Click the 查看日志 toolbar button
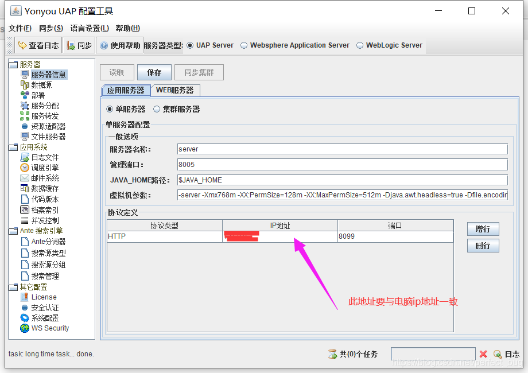528x373 pixels. (38, 45)
